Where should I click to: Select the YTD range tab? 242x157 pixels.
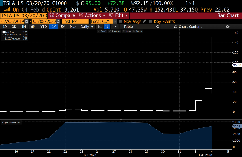[43, 27]
